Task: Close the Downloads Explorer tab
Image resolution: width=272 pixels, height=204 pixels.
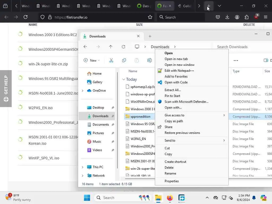Action: point(138,36)
